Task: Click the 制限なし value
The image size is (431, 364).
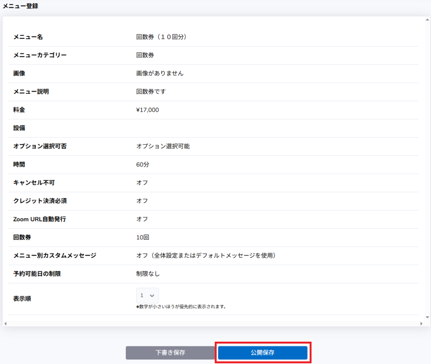Action: (x=148, y=274)
